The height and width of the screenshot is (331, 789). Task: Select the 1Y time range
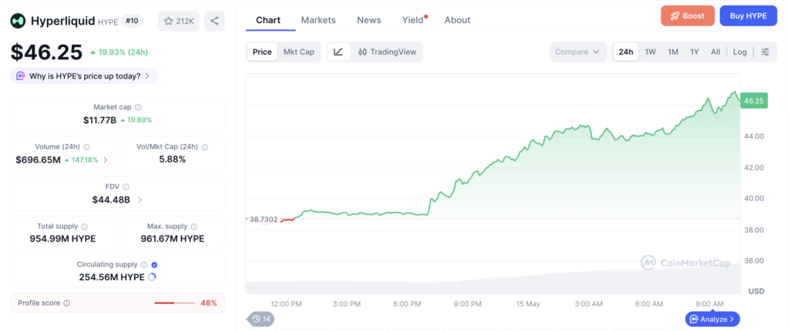point(695,52)
